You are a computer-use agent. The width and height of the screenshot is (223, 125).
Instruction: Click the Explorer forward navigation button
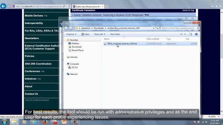pyautogui.click(x=70, y=28)
